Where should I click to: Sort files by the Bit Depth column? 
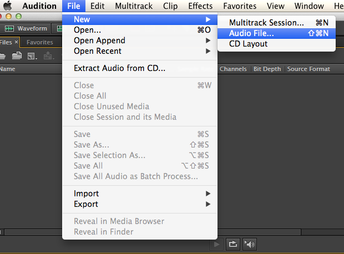coord(267,69)
